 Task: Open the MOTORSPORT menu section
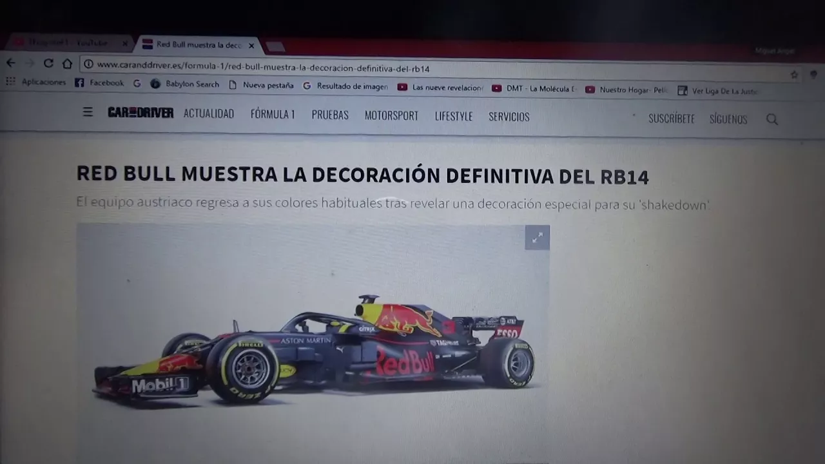(391, 115)
